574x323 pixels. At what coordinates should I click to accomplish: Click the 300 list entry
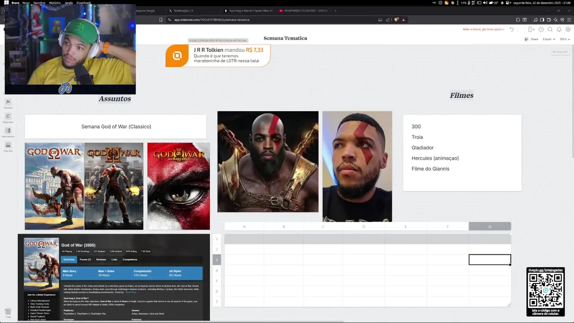[416, 127]
